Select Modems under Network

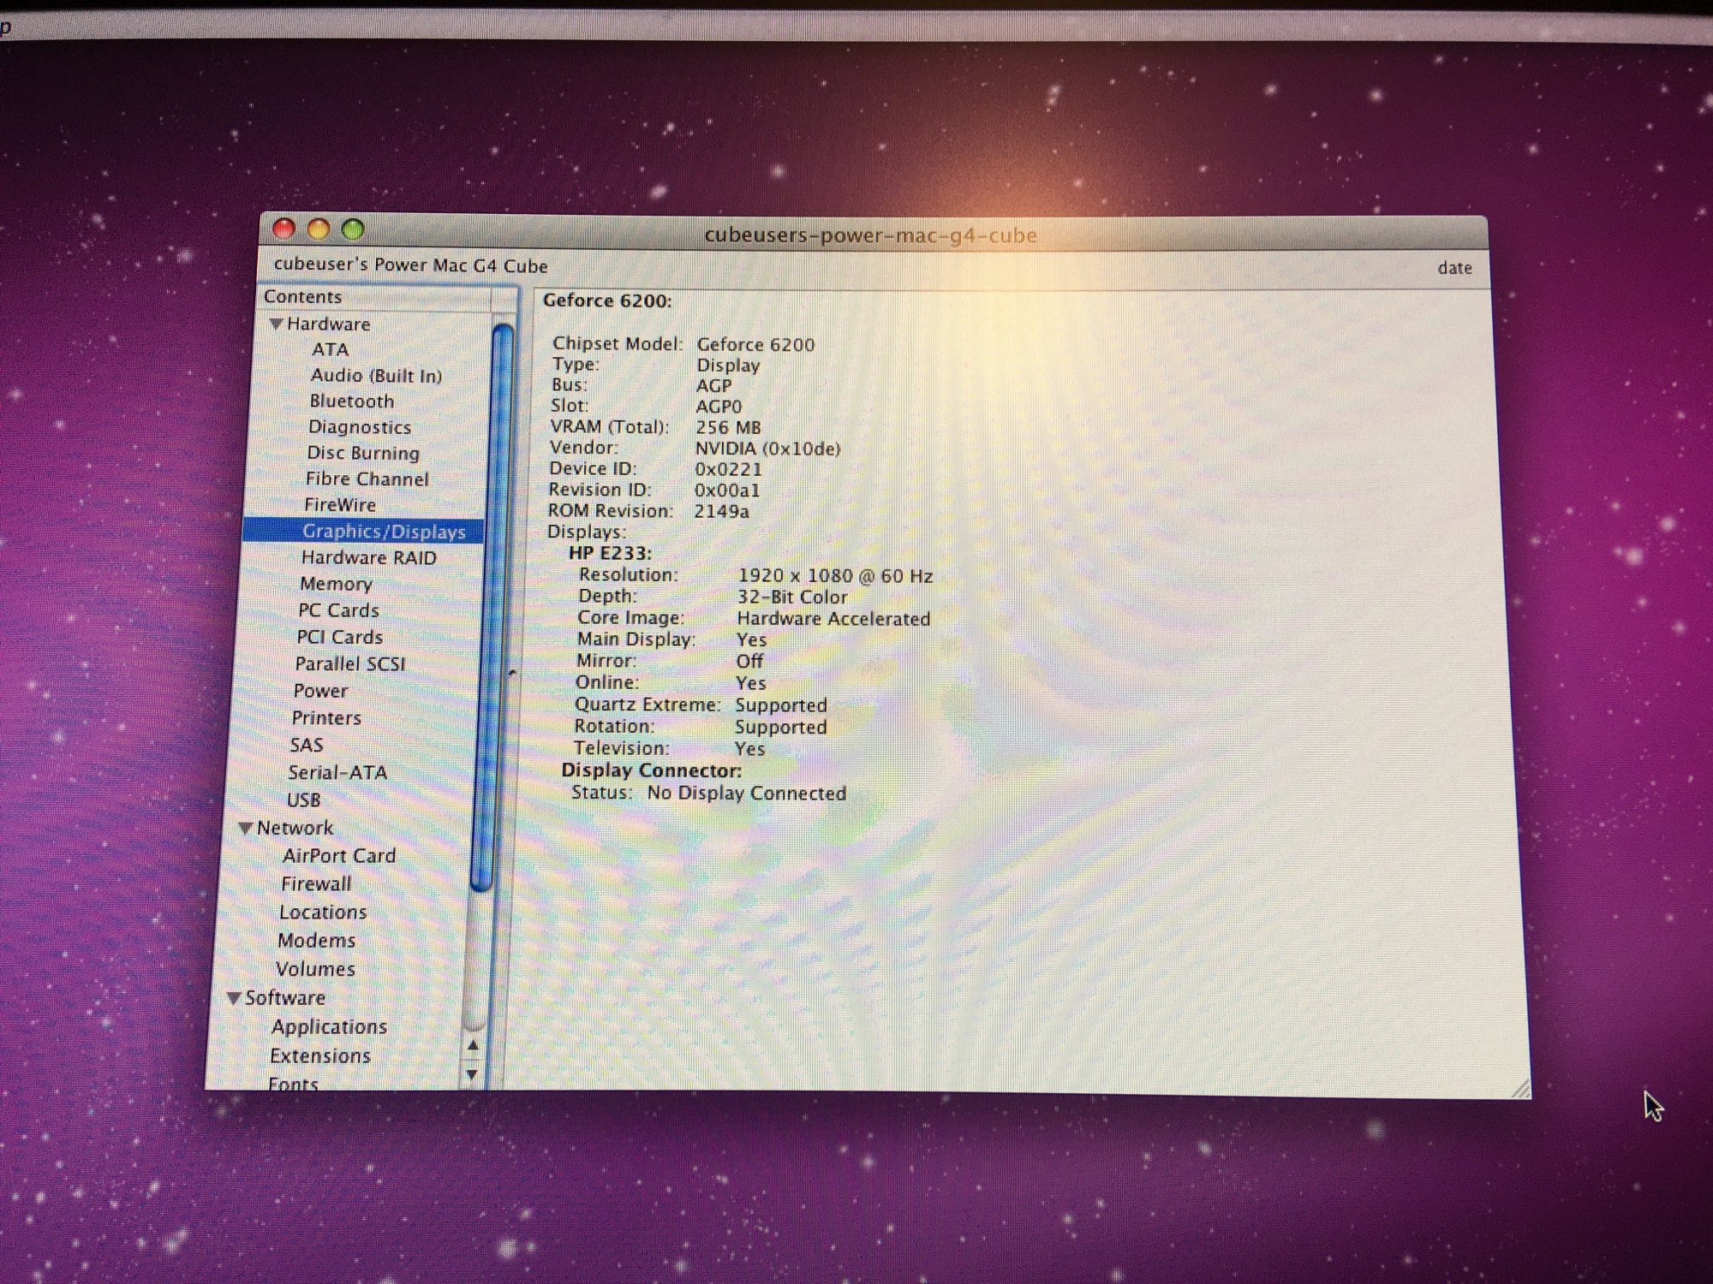pyautogui.click(x=316, y=940)
